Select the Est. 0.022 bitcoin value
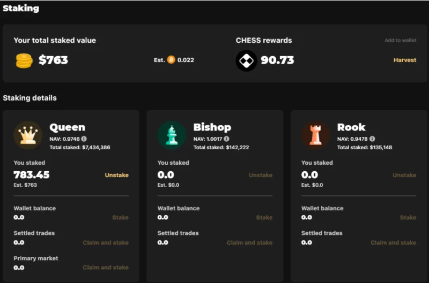The width and height of the screenshot is (429, 283). click(174, 60)
